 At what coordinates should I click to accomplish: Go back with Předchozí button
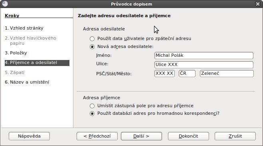tap(97, 136)
